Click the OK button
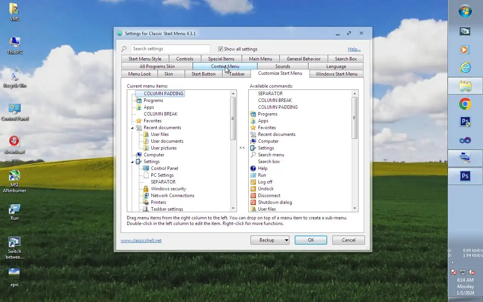This screenshot has height=302, width=483. 311,240
